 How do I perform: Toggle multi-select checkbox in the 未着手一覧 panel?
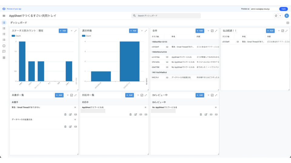[x=72, y=95]
